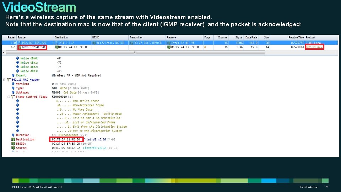Viewport: 341px width, 192px height.
Task: Click the Frame Control Flags node icon
Action: [x=13, y=97]
